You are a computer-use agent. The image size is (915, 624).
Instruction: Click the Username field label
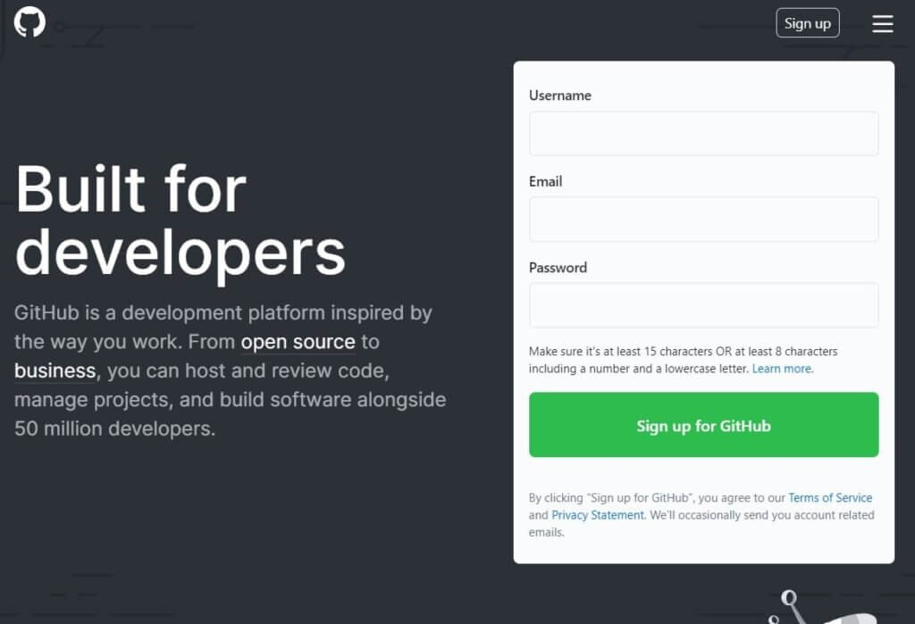click(x=560, y=96)
